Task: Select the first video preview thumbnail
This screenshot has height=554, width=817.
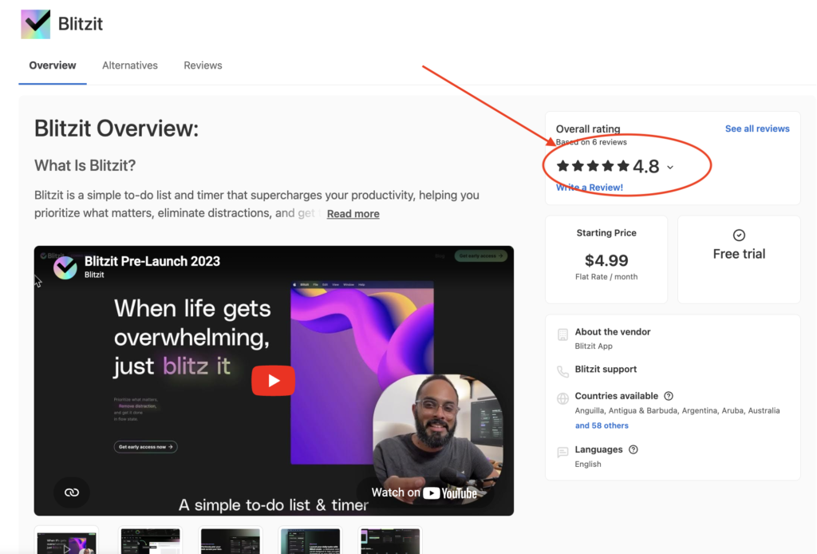Action: coord(66,540)
